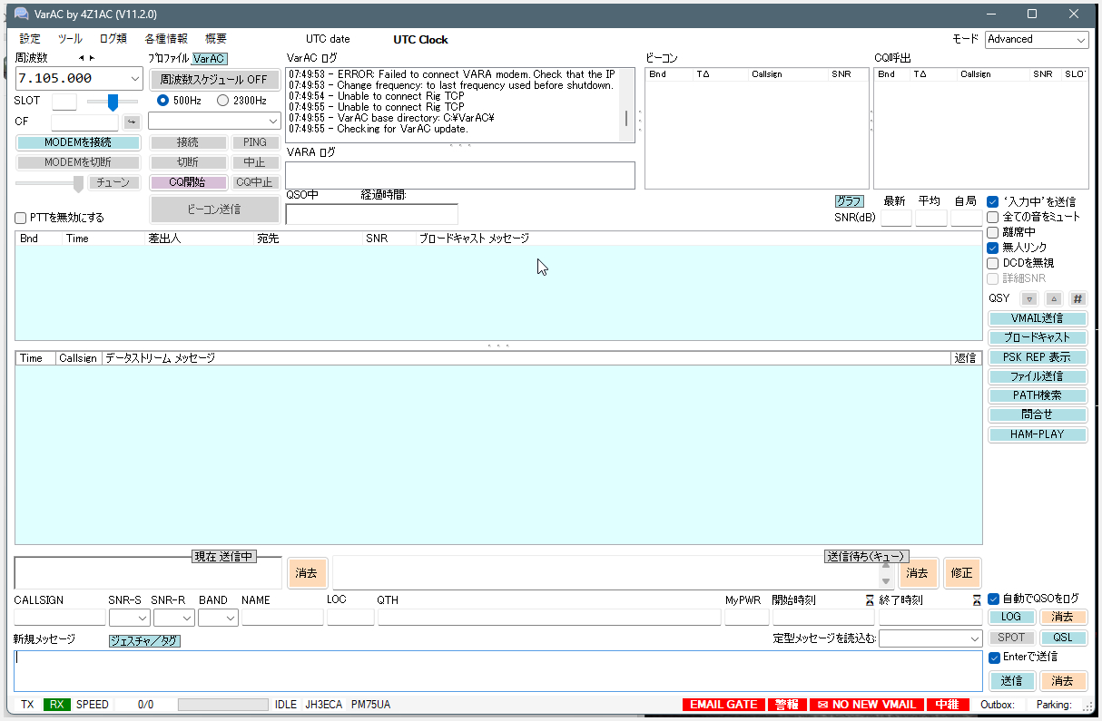The height and width of the screenshot is (721, 1102).
Task: Click the blue SLOT slider handle
Action: coord(113,102)
